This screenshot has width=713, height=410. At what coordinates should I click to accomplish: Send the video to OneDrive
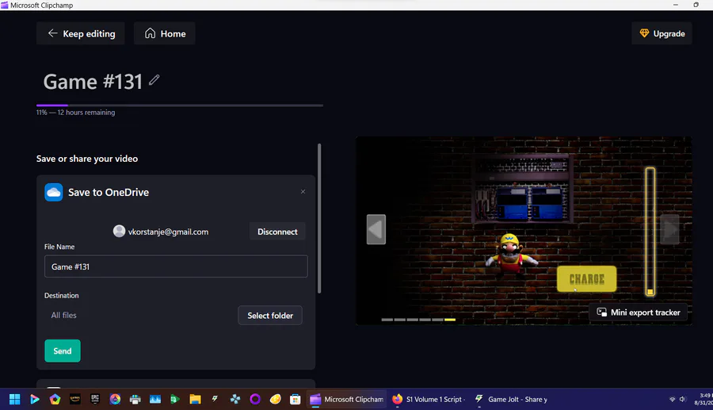coord(63,351)
